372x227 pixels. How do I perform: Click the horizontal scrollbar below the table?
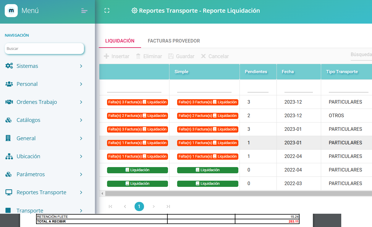[237, 194]
